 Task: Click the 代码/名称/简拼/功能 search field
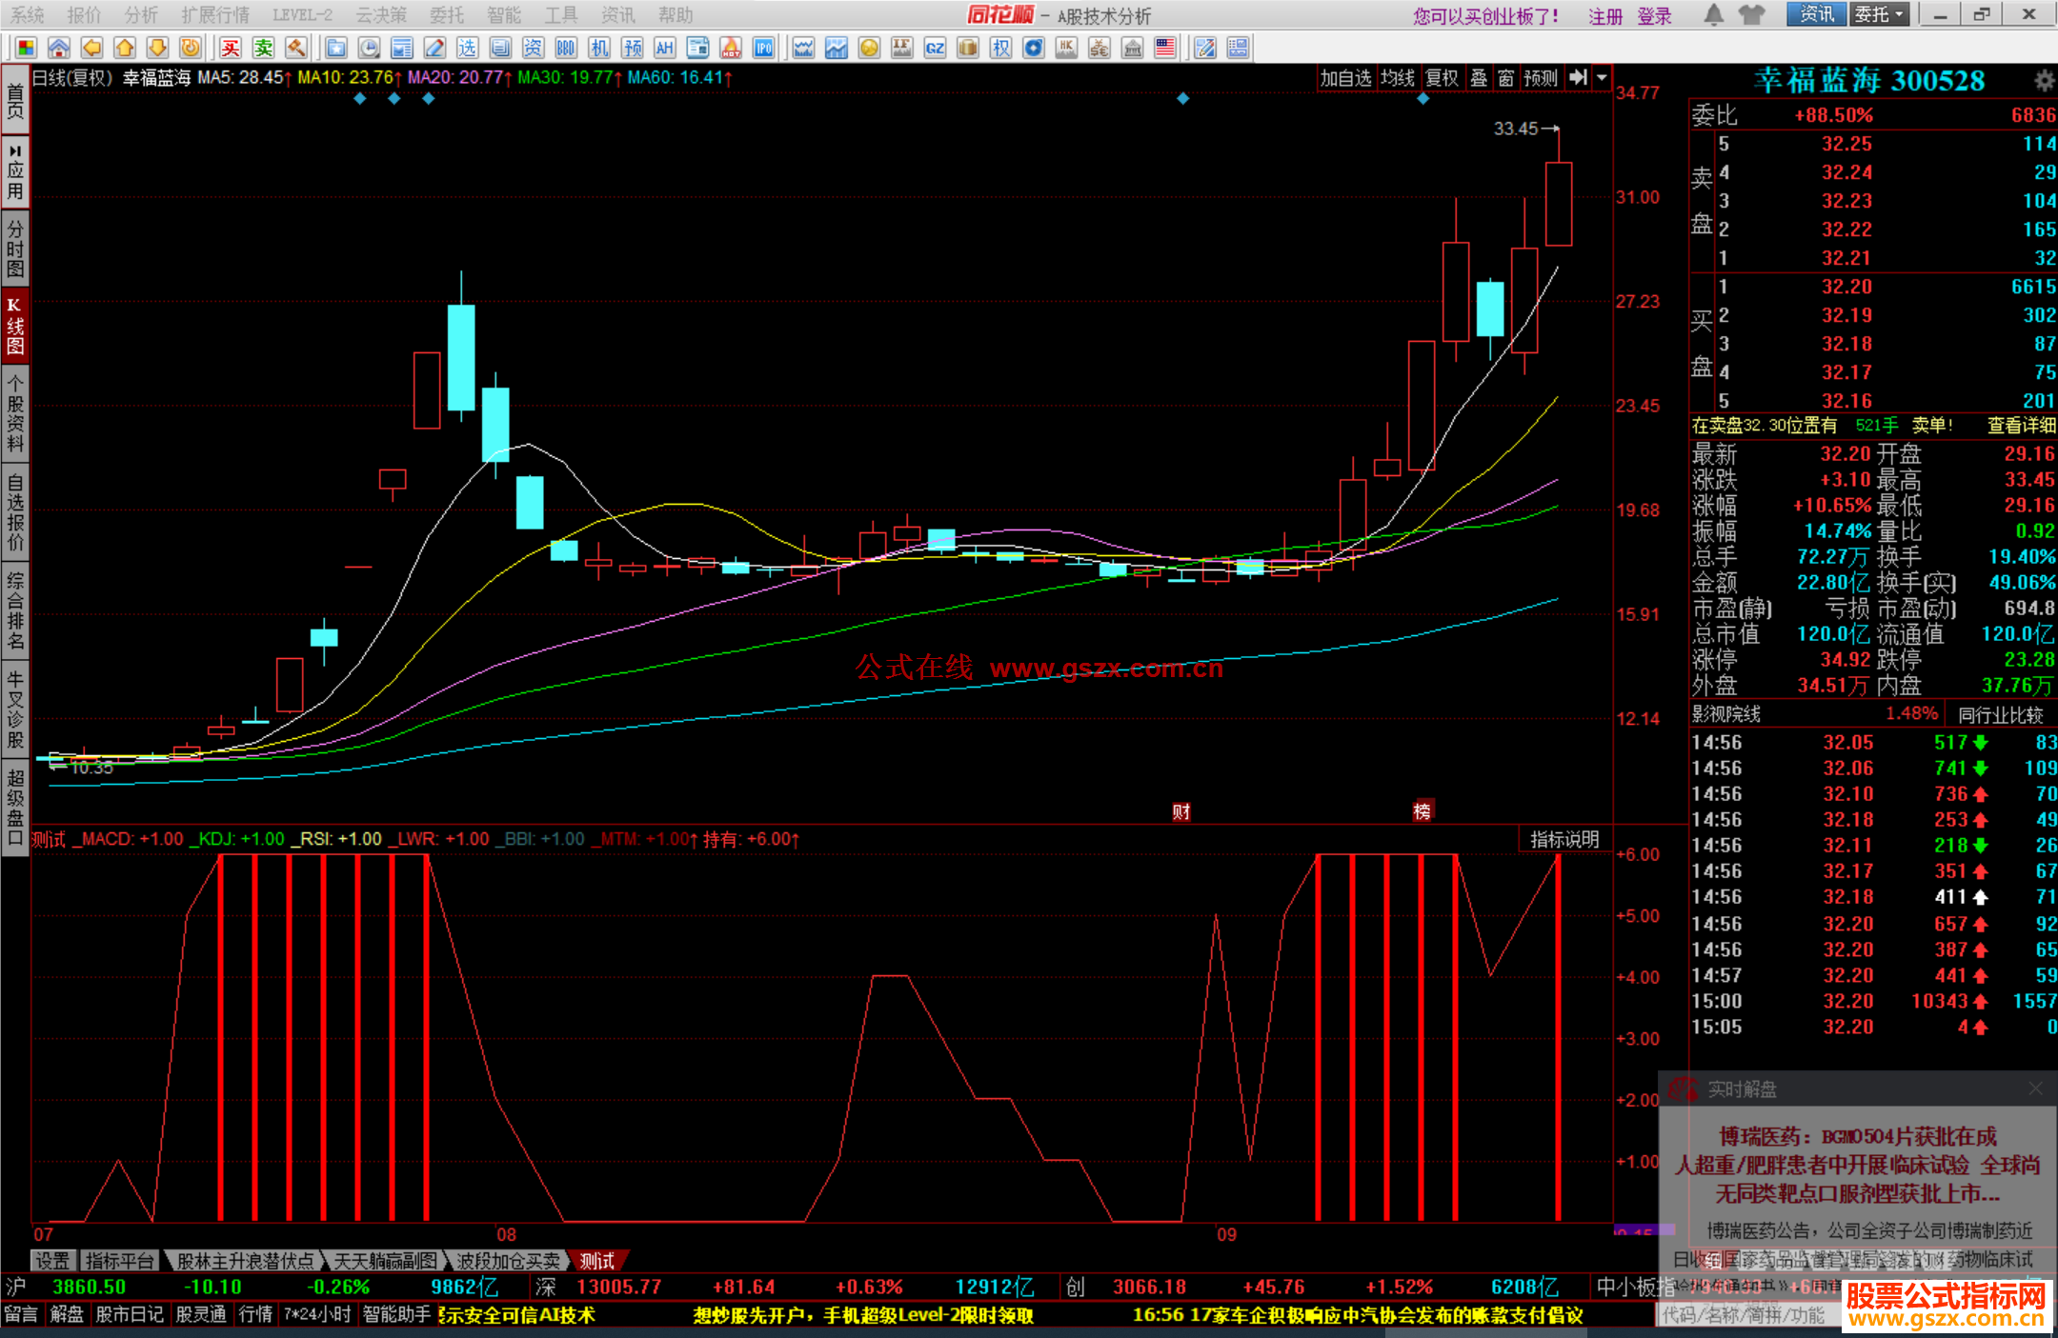1747,1315
